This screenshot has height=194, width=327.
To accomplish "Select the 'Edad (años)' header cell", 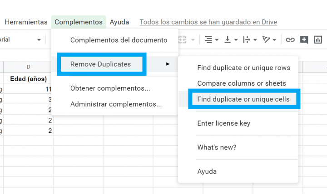I will [28, 79].
